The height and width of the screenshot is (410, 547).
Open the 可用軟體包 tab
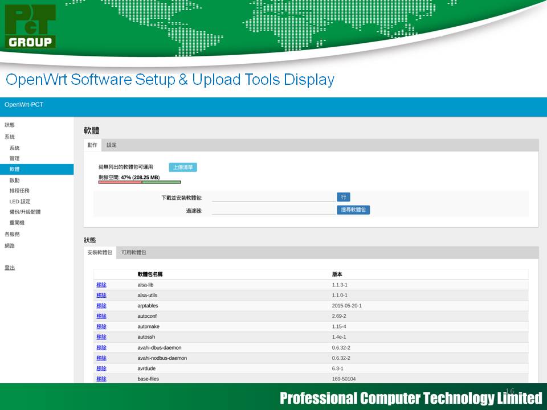pyautogui.click(x=133, y=252)
